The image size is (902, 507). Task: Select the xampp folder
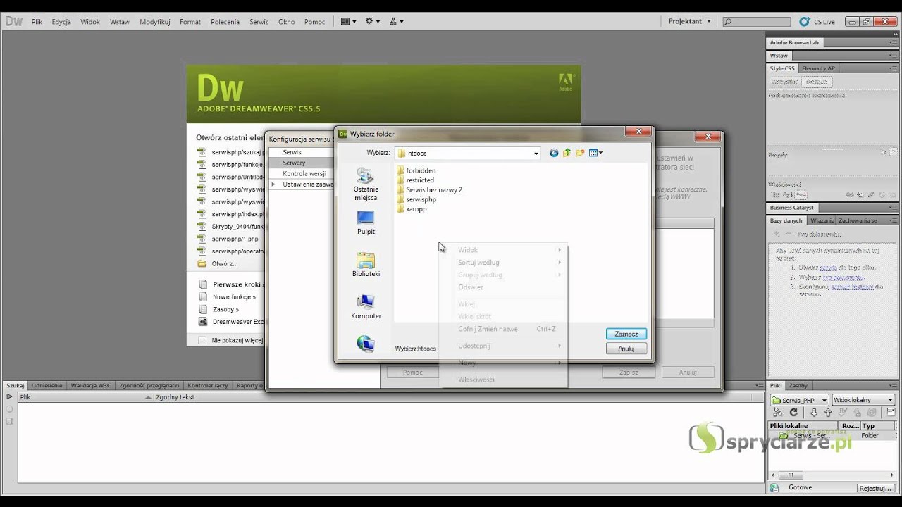tap(411, 209)
